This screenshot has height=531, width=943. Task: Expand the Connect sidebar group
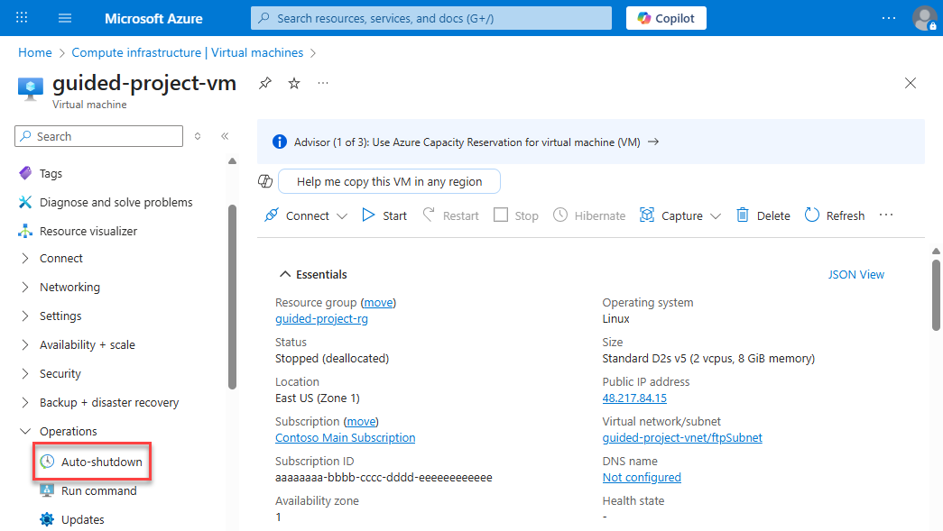60,259
